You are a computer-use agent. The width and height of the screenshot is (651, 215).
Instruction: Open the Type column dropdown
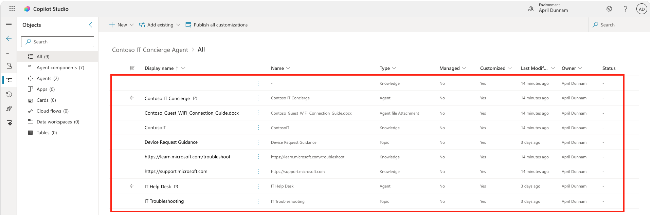coord(394,68)
